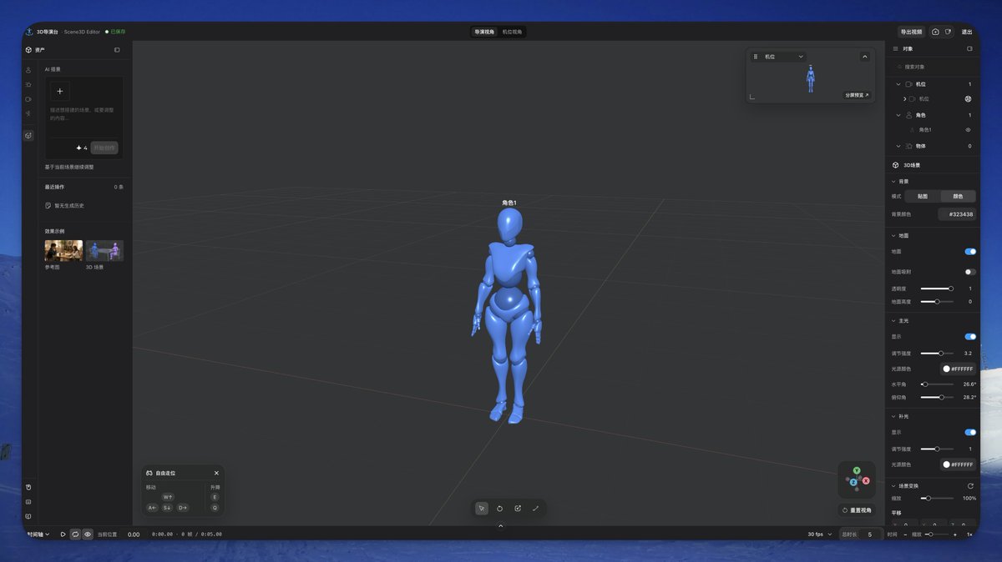Open the 时间轴 dropdown at bottom left

pos(37,534)
